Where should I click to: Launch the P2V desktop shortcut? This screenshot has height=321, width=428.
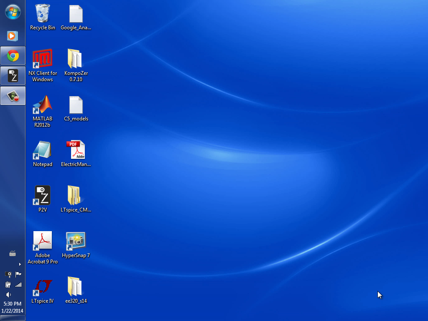pyautogui.click(x=42, y=199)
